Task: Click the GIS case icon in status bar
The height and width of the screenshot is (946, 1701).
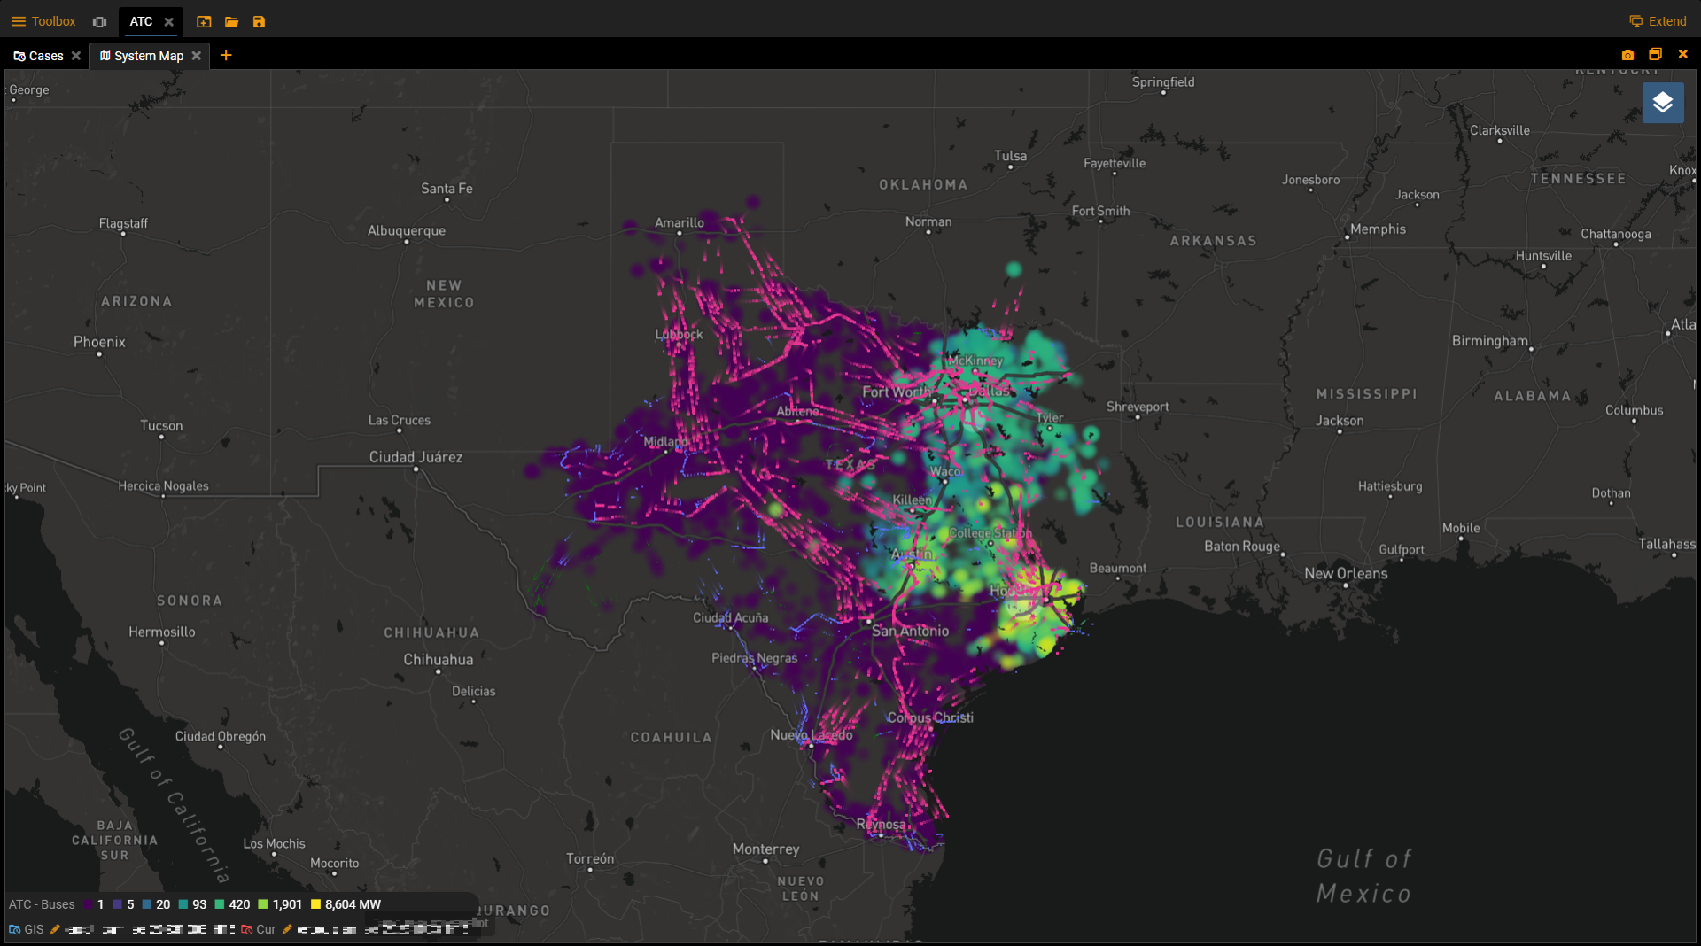Action: (14, 929)
